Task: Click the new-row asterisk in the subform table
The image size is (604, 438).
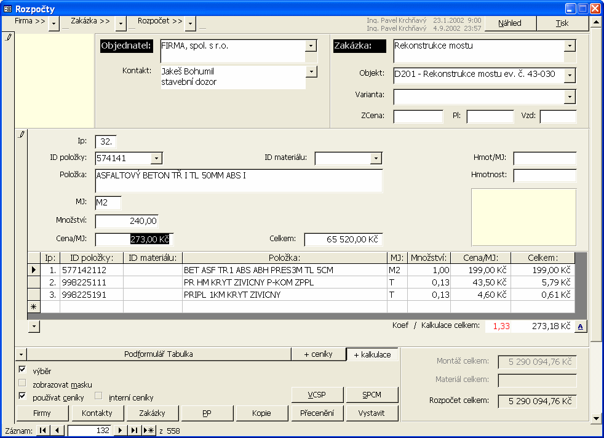Action: (x=34, y=307)
